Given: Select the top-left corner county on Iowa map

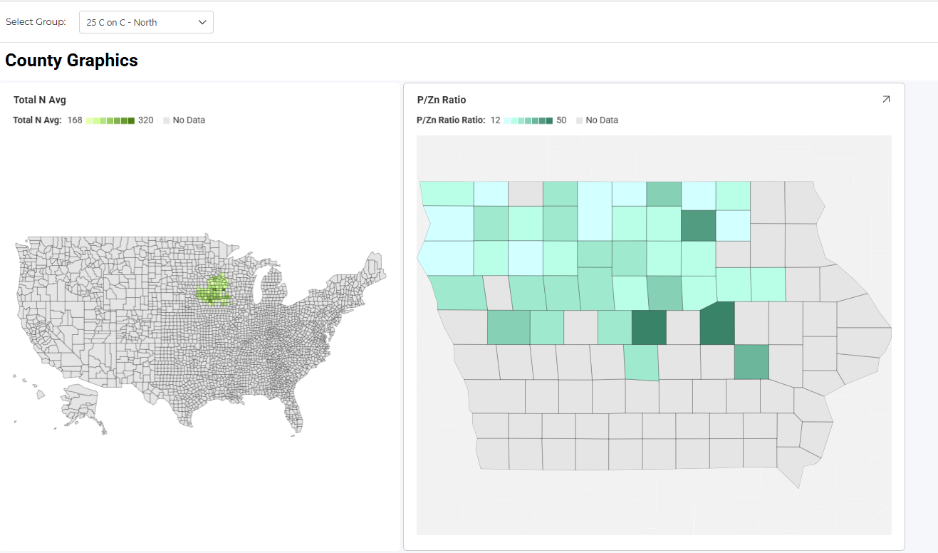Looking at the screenshot, I should tap(446, 193).
